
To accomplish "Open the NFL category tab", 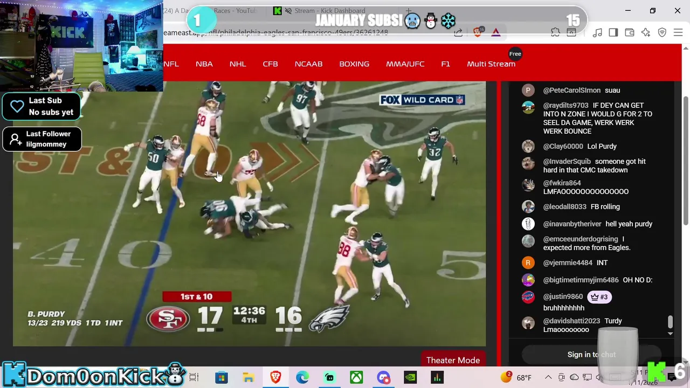I will 171,64.
